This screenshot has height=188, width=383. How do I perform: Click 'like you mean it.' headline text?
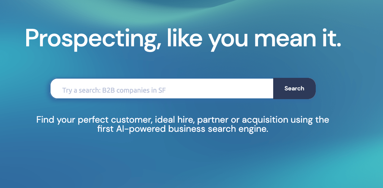[254, 39]
